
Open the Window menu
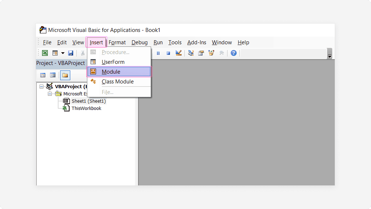pyautogui.click(x=222, y=42)
